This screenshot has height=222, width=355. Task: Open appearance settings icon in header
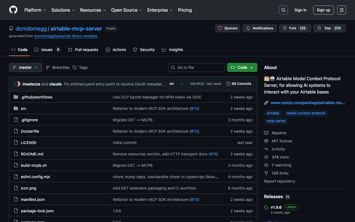click(x=341, y=10)
